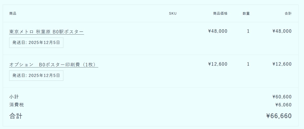Open the 東京メトロ 秋葉原 B0駅ポスター product link

point(46,32)
